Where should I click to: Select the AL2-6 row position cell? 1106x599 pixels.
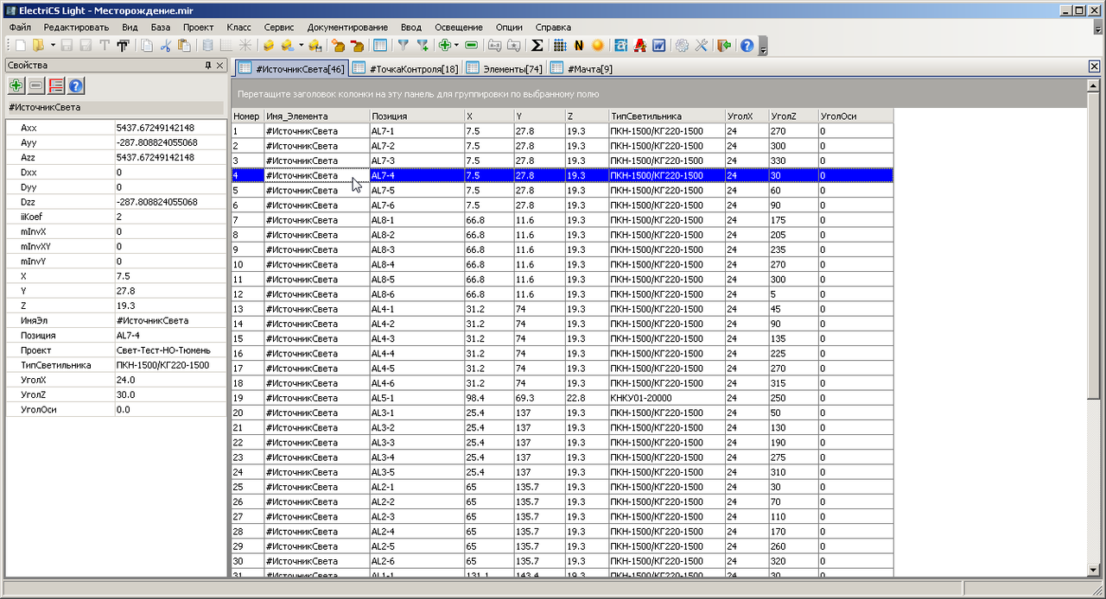[416, 561]
